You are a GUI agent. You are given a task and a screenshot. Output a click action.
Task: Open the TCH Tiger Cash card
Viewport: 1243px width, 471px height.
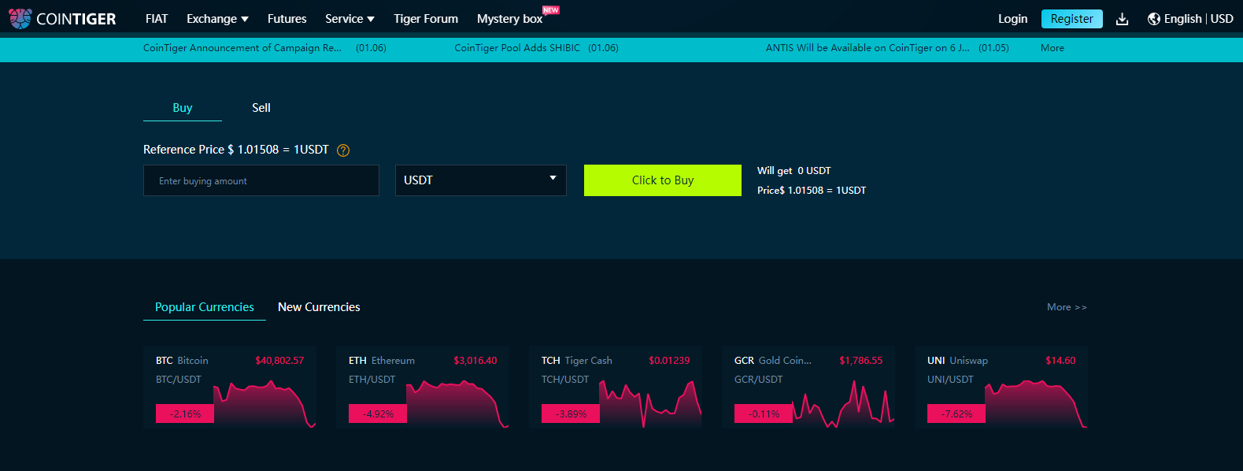[616, 387]
